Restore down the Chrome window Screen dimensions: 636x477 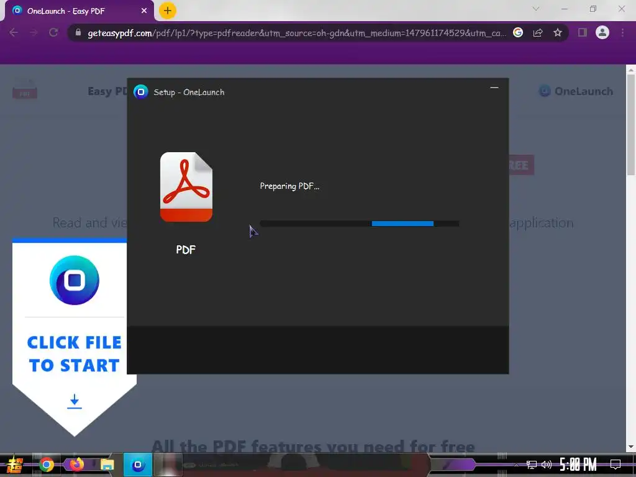pyautogui.click(x=593, y=9)
